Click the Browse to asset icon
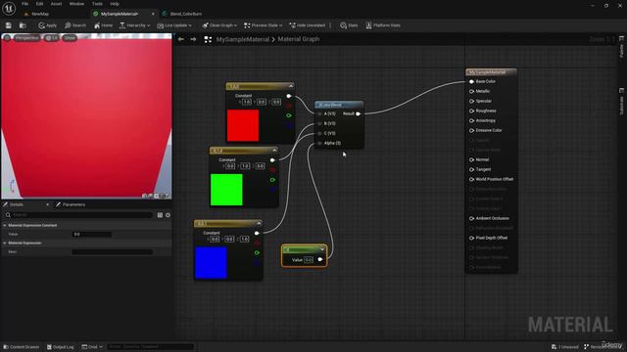The image size is (627, 352). tap(23, 25)
